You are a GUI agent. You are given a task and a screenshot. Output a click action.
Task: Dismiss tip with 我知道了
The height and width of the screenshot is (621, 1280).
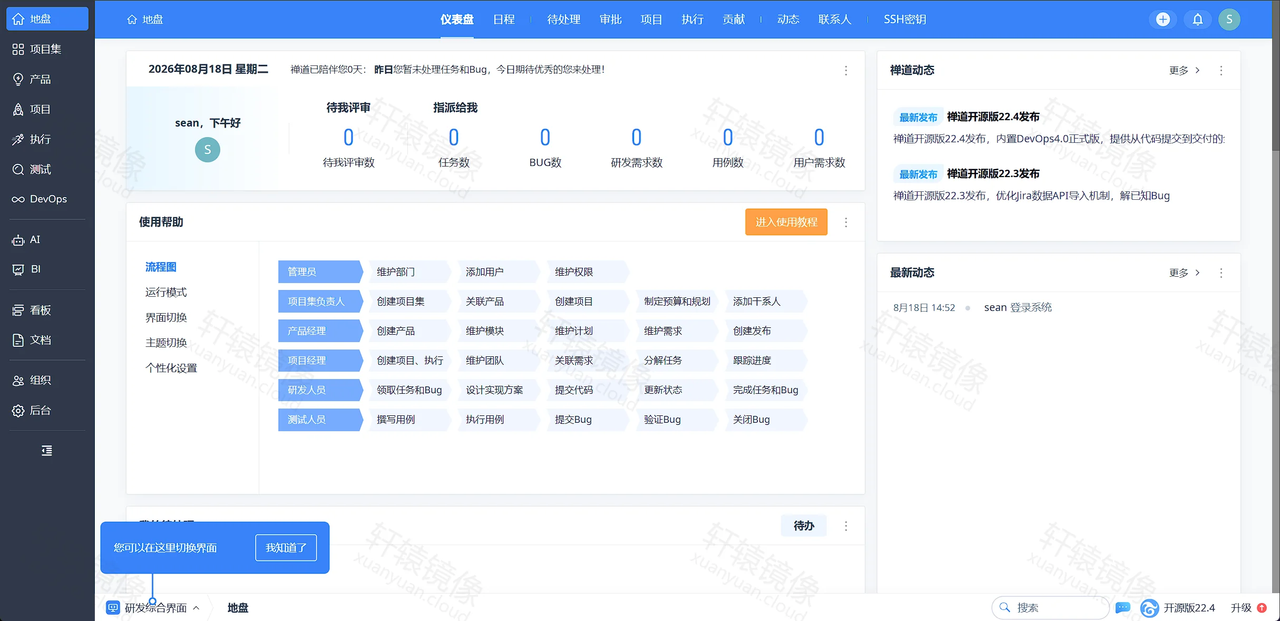pyautogui.click(x=286, y=548)
